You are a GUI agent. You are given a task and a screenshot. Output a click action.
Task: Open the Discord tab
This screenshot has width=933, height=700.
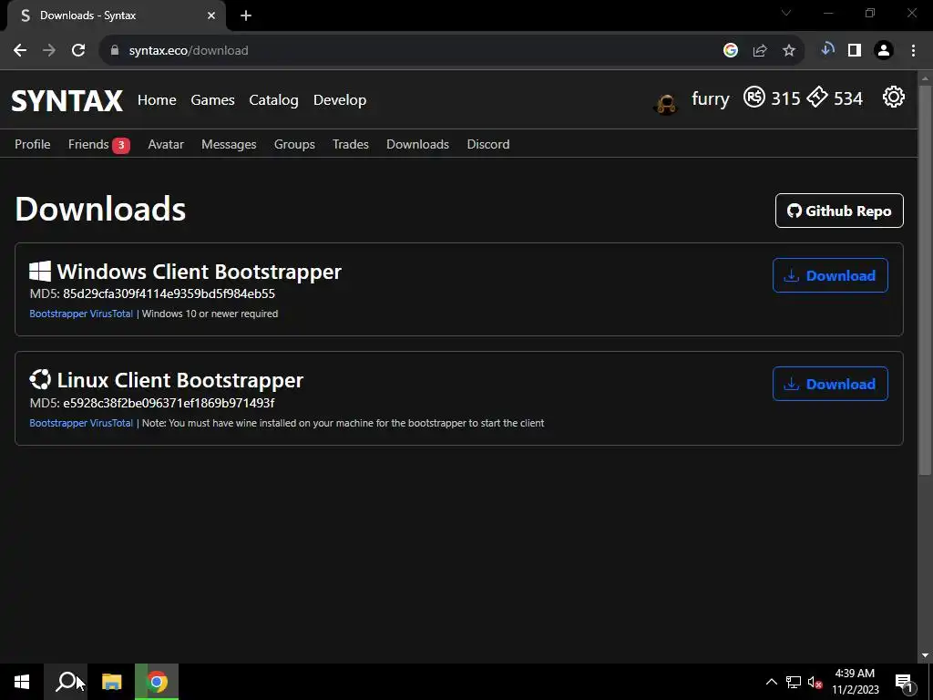coord(488,144)
